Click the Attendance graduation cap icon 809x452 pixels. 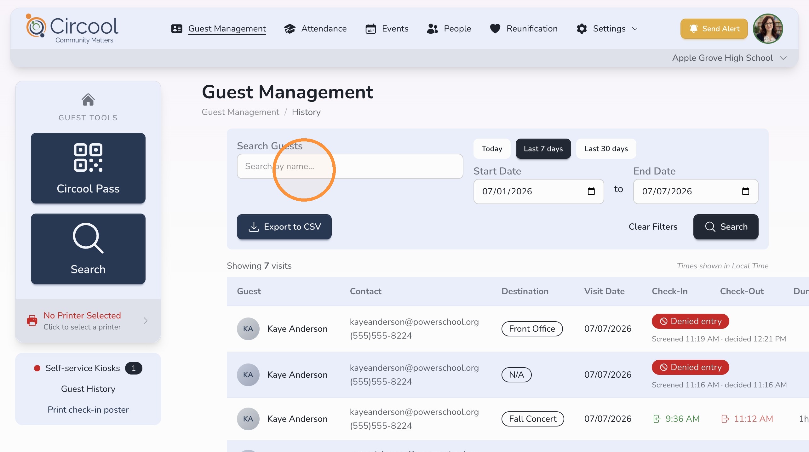pyautogui.click(x=290, y=29)
